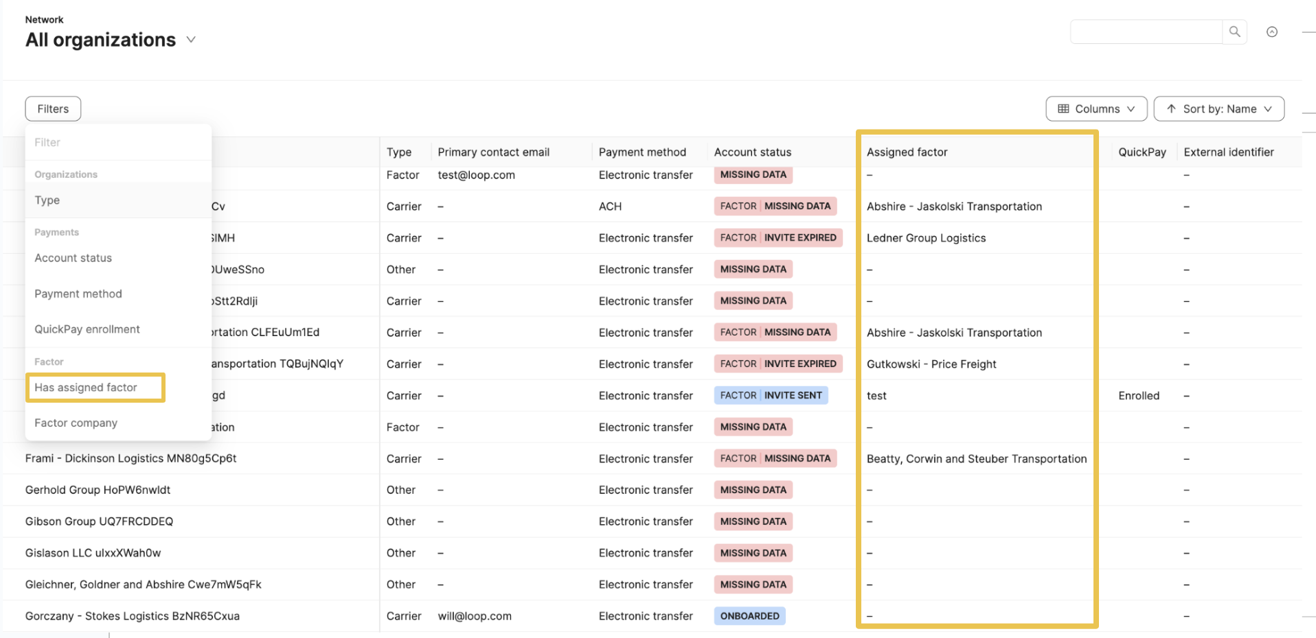The height and width of the screenshot is (638, 1316).
Task: Click the sort ascending arrow icon
Action: [x=1171, y=108]
